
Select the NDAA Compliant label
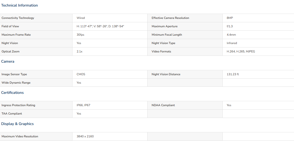click(163, 105)
